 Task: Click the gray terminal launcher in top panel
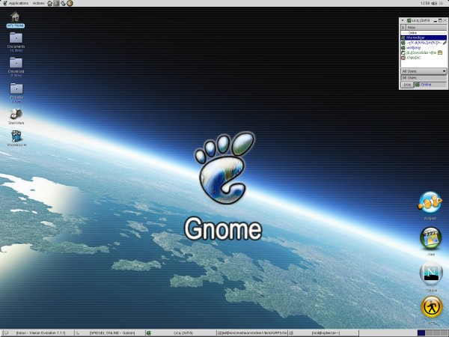point(56,3)
